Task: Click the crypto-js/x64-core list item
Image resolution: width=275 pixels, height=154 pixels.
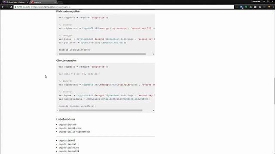Action: point(70,128)
